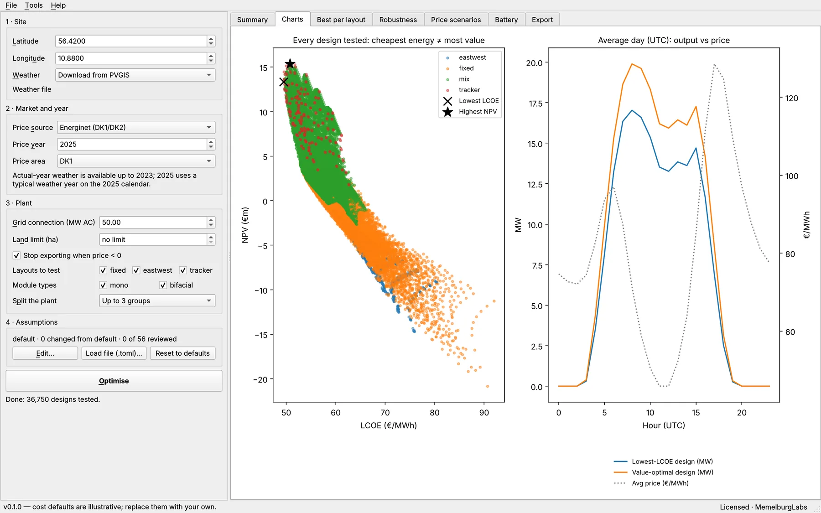Switch to the Summary tab
Viewport: 821px width, 513px height.
(x=252, y=20)
